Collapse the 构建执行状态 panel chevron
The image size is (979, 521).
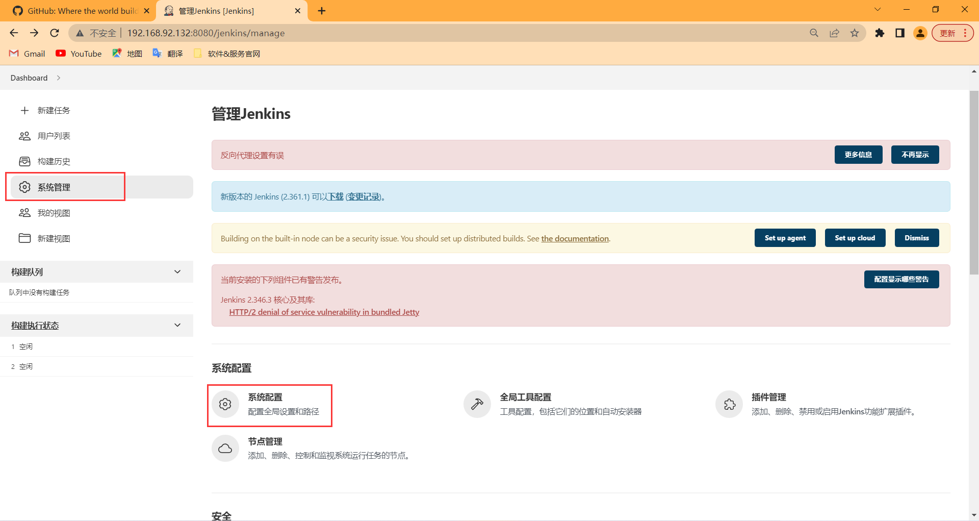coord(177,326)
